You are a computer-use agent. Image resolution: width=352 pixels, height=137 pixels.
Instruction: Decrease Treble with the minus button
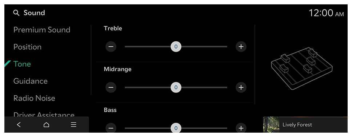click(111, 46)
